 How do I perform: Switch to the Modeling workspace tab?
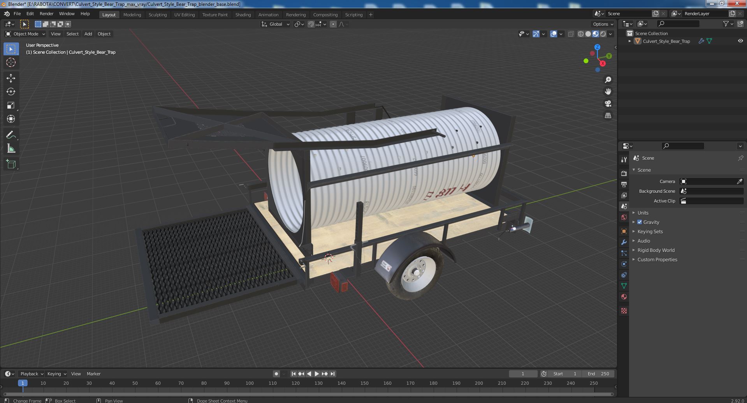[132, 15]
